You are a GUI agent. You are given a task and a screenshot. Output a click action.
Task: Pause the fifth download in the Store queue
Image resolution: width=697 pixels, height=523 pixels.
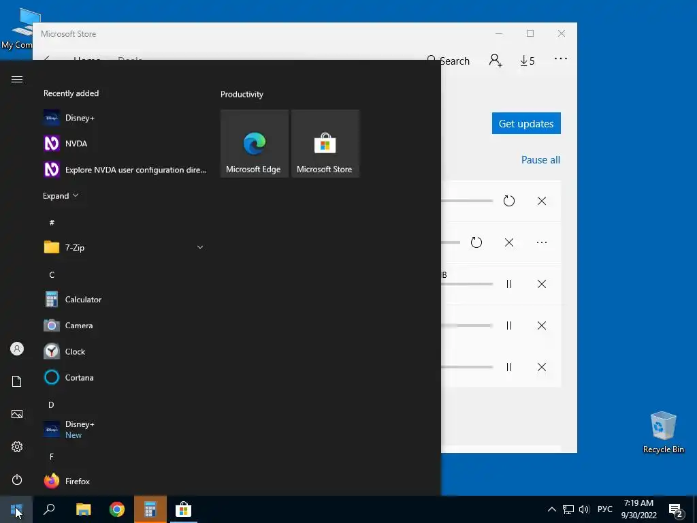[509, 367]
